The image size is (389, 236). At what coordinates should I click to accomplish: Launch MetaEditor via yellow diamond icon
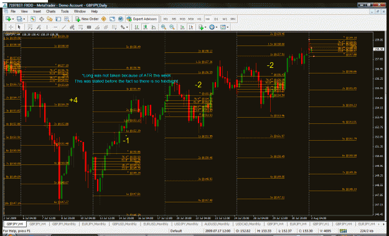pyautogui.click(x=104, y=19)
